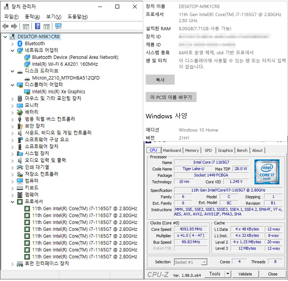
Task: Click the keyboard icon next to 키보드
Action: coord(20,188)
